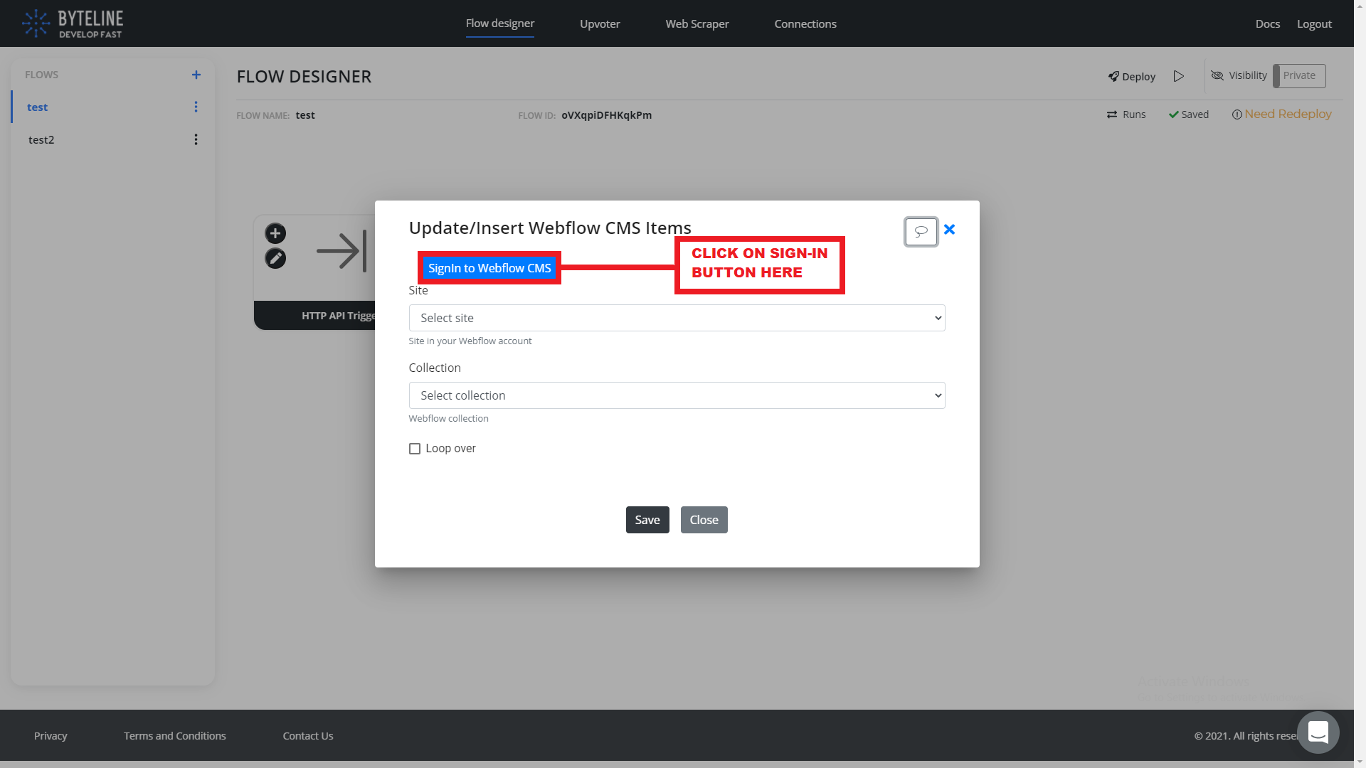1366x768 pixels.
Task: Click SignIn to Webflow CMS button
Action: (489, 268)
